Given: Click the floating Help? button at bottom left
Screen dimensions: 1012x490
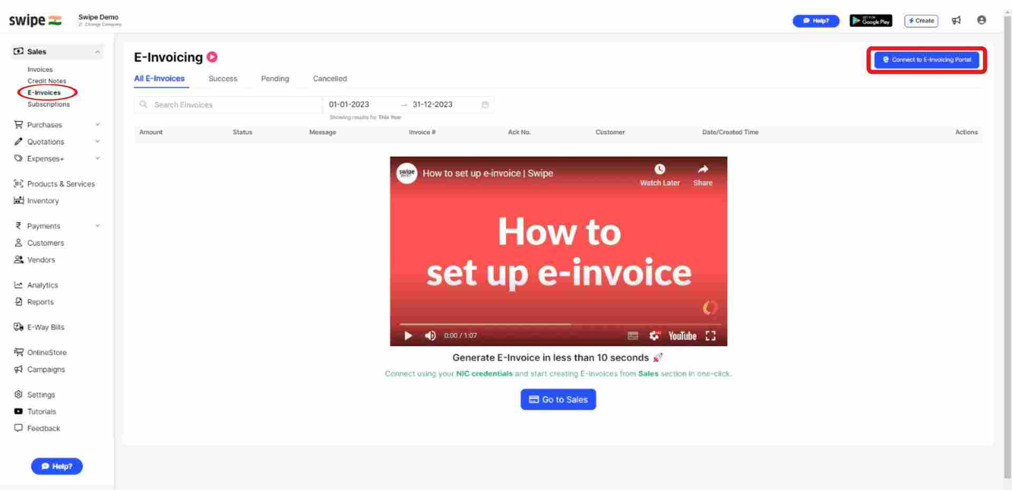Looking at the screenshot, I should click(57, 466).
